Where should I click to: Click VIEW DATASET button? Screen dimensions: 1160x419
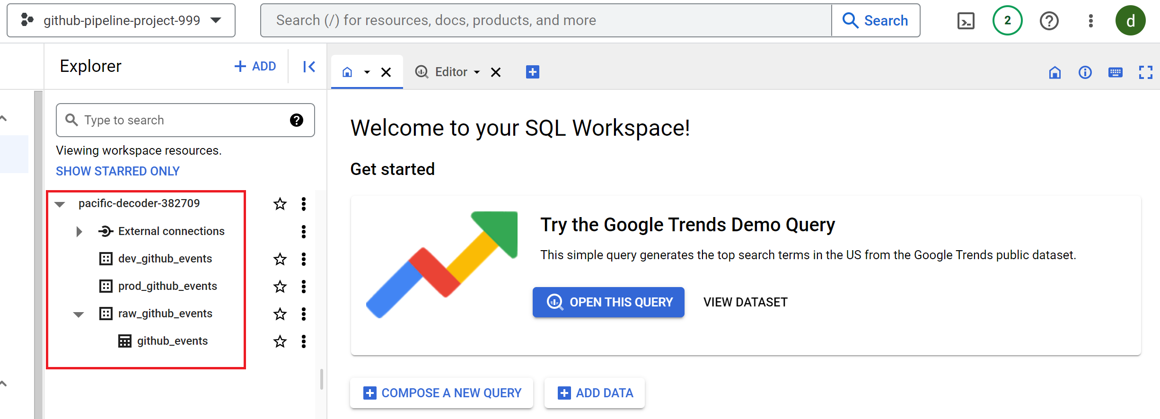pyautogui.click(x=745, y=302)
